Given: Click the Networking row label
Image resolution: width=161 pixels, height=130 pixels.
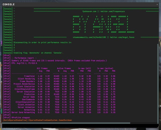Looking at the screenshot, I should click(29, 110).
